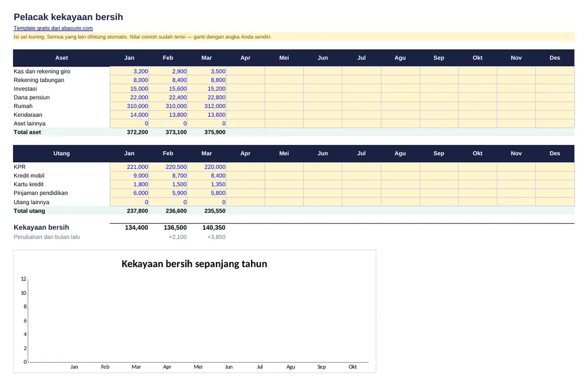Screen dimensions: 588x386
Task: Select the Mar Kredit mobil cell 8,400
Action: coord(207,176)
